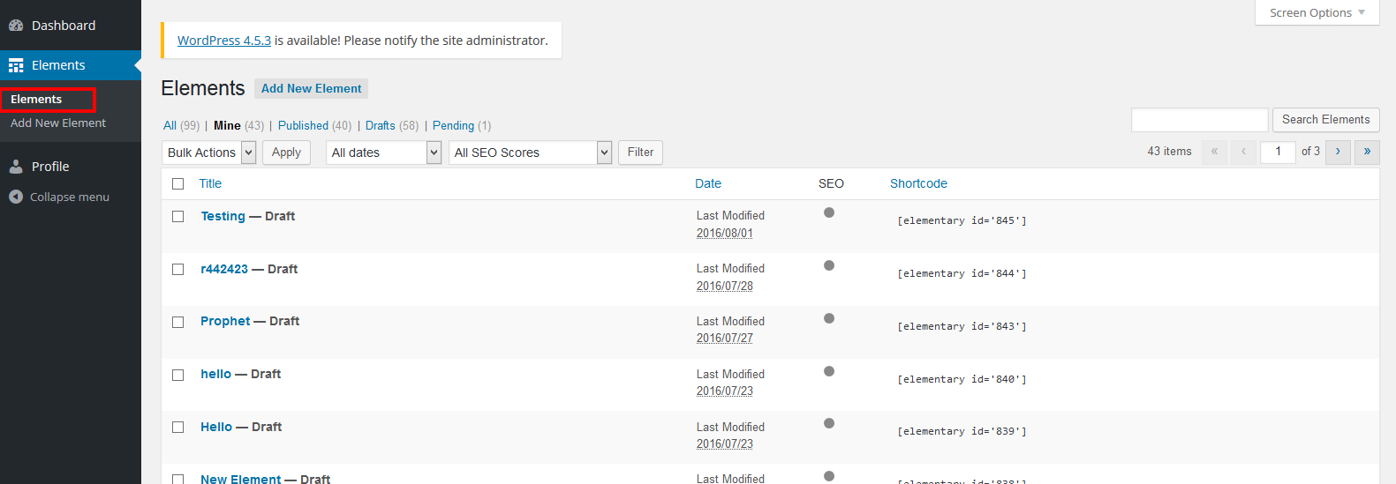The height and width of the screenshot is (484, 1396).
Task: Check the Testing draft row
Action: tap(178, 216)
